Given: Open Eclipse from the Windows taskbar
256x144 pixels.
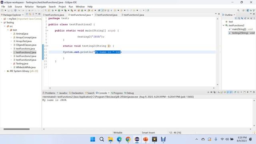Looking at the screenshot, I should 137,139.
